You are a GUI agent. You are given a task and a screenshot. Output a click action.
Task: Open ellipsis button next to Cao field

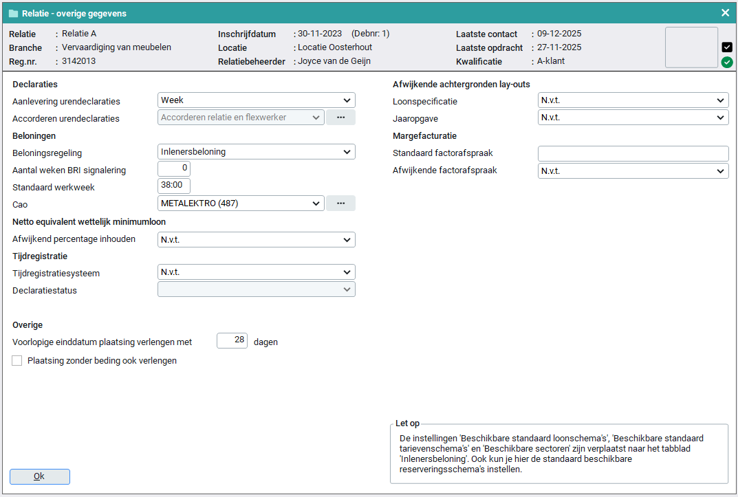pos(340,203)
